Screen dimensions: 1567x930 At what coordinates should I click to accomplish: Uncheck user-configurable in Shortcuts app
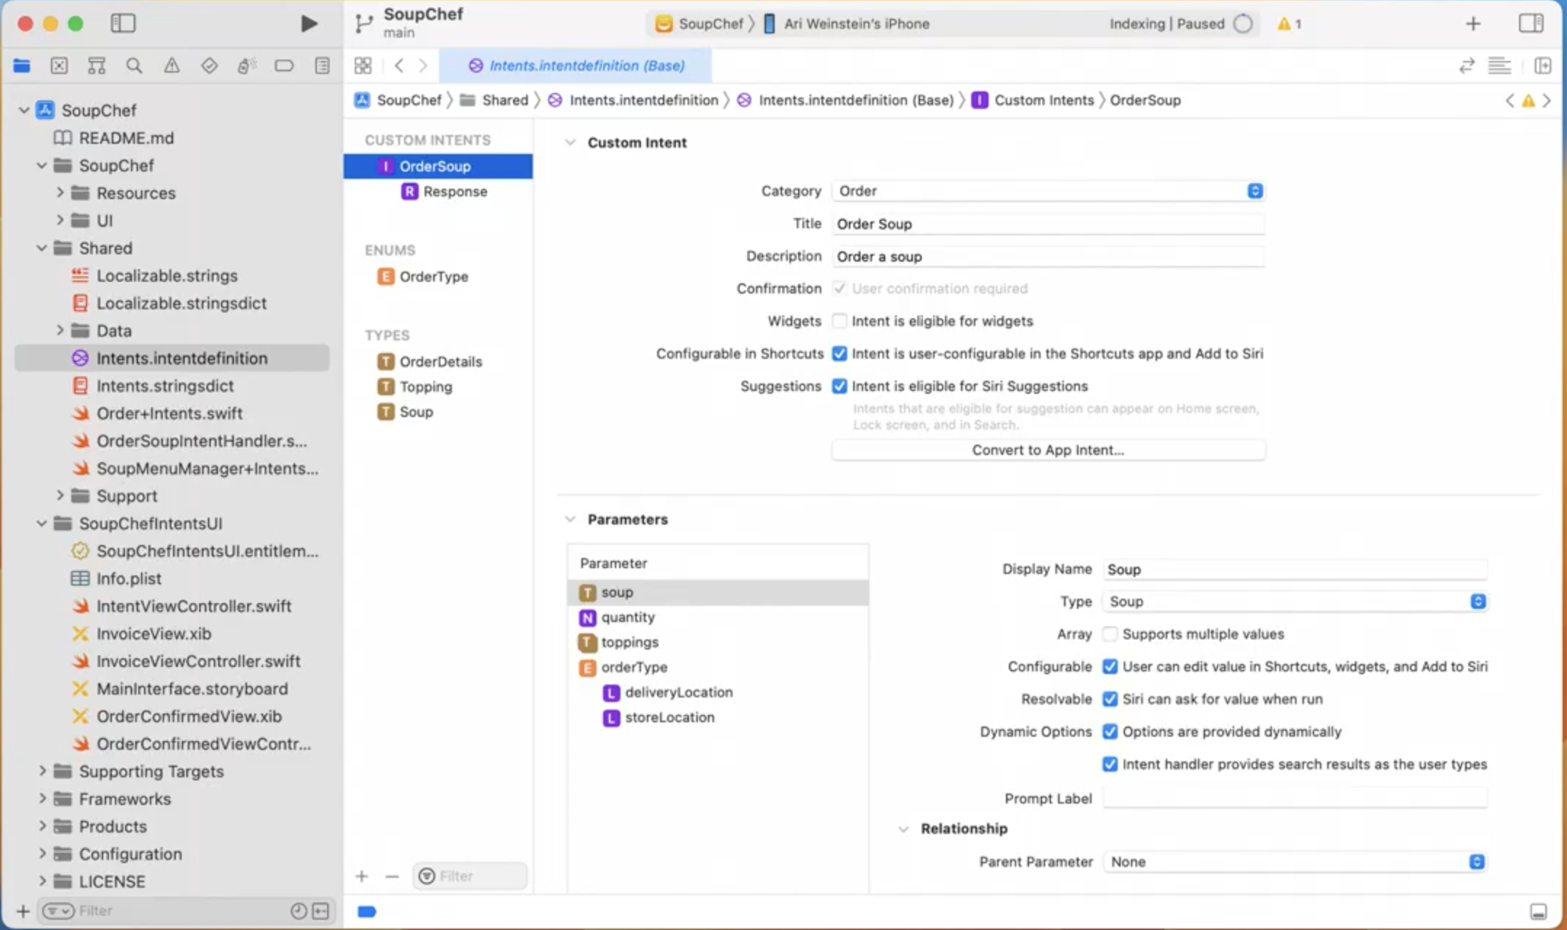tap(839, 354)
